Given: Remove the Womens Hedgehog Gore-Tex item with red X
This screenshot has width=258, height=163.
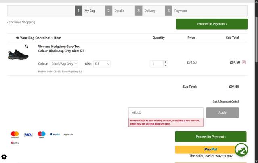Looking at the screenshot, I should point(244,62).
